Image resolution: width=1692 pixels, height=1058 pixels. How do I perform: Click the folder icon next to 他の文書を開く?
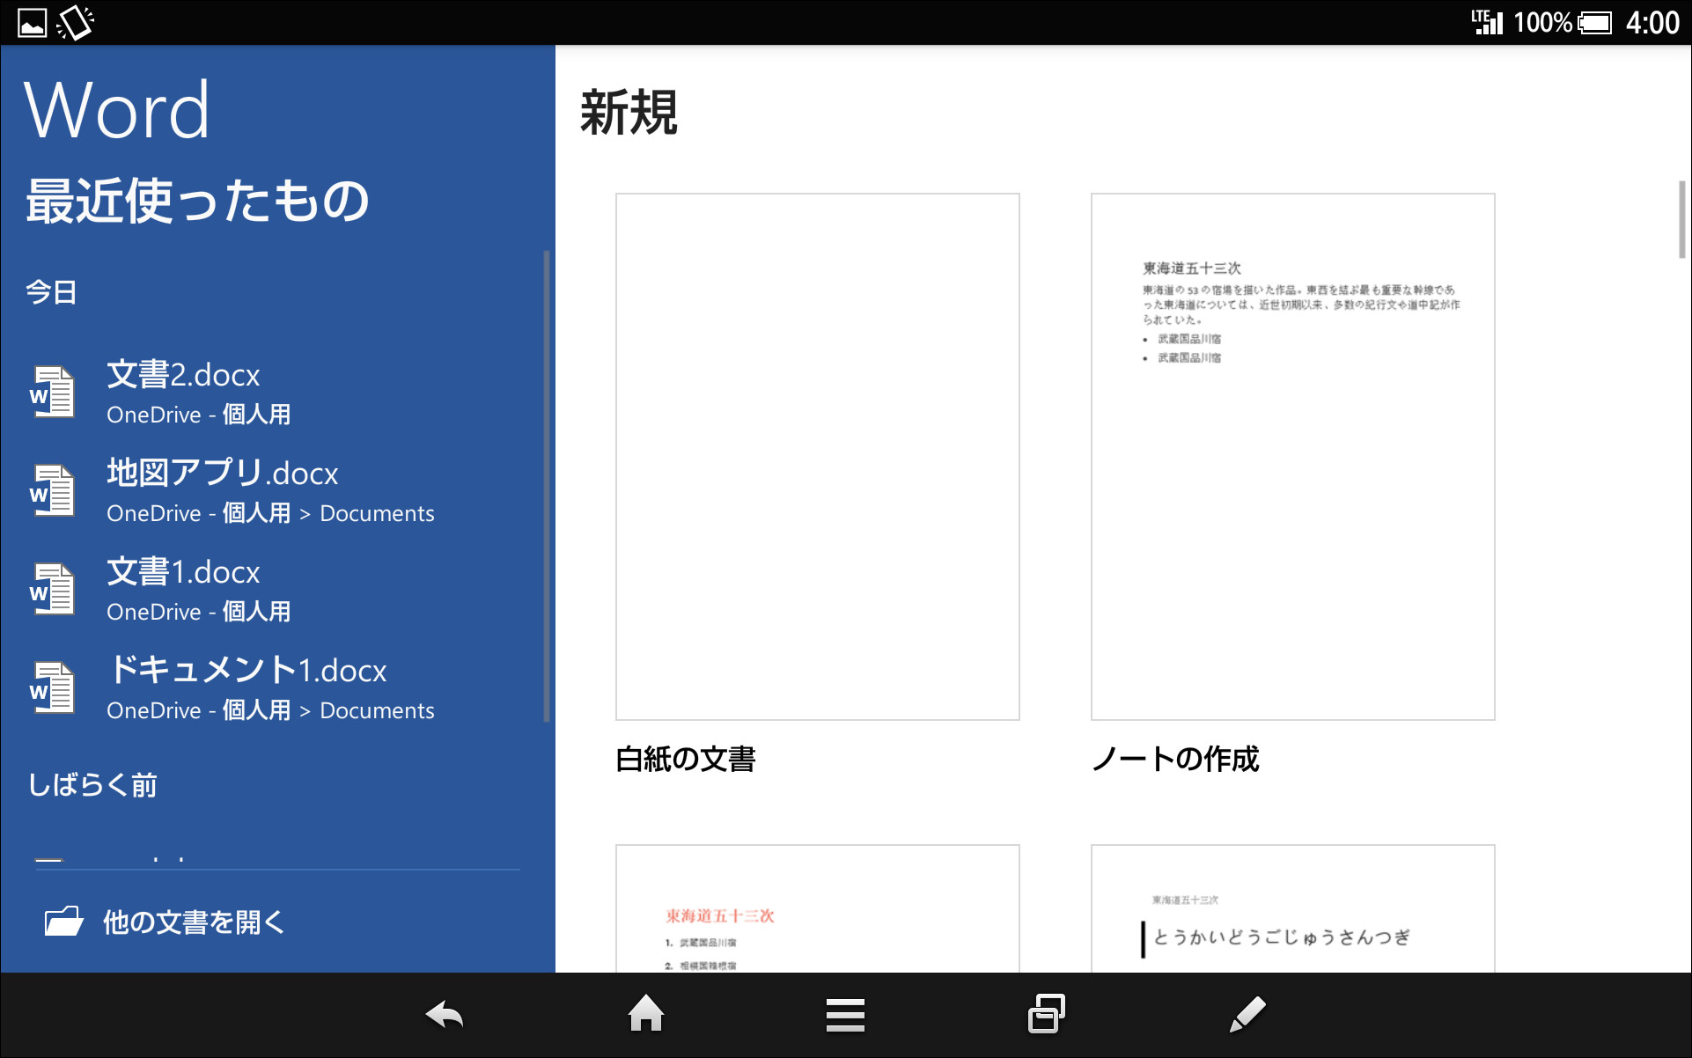click(62, 922)
